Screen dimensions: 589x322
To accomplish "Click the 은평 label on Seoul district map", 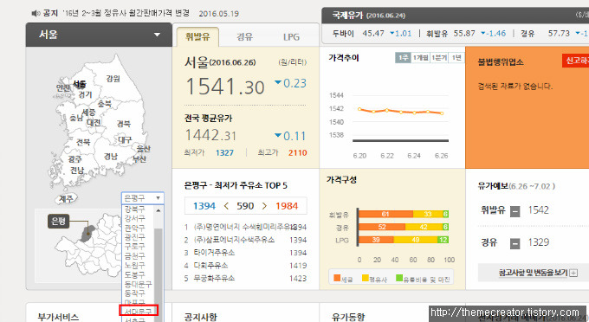I will click(x=58, y=222).
